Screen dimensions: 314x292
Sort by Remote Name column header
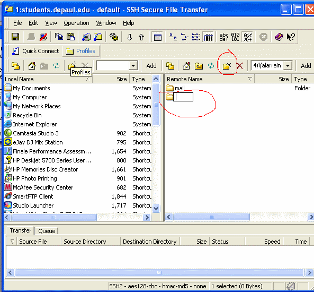[x=210, y=79]
